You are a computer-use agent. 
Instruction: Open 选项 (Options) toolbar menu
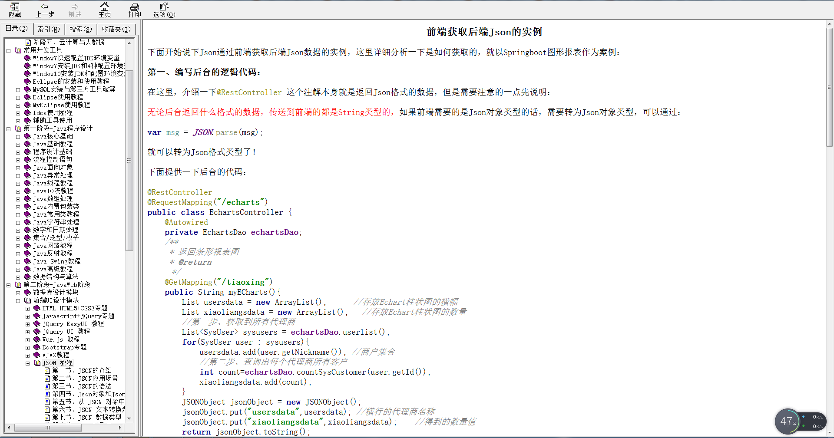[164, 10]
